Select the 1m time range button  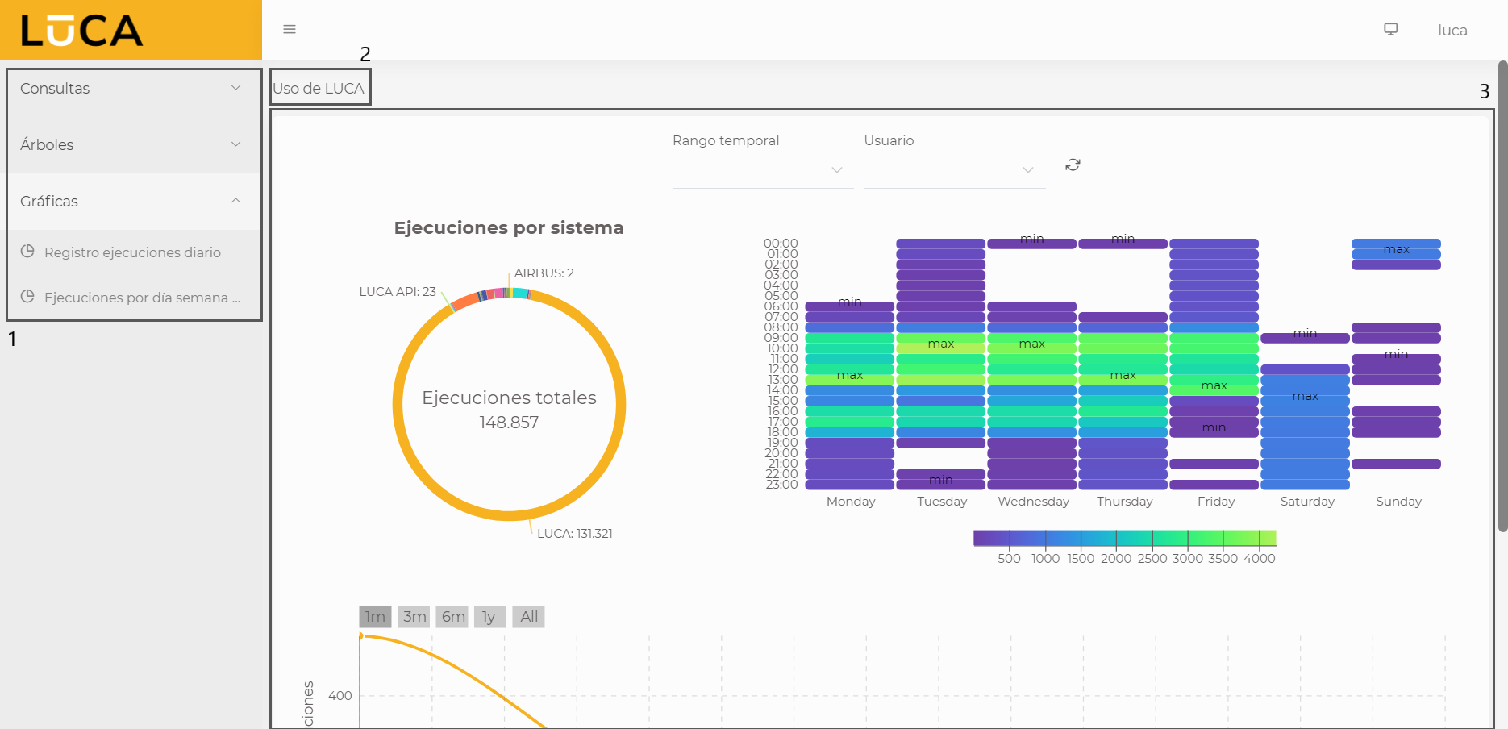(x=375, y=617)
